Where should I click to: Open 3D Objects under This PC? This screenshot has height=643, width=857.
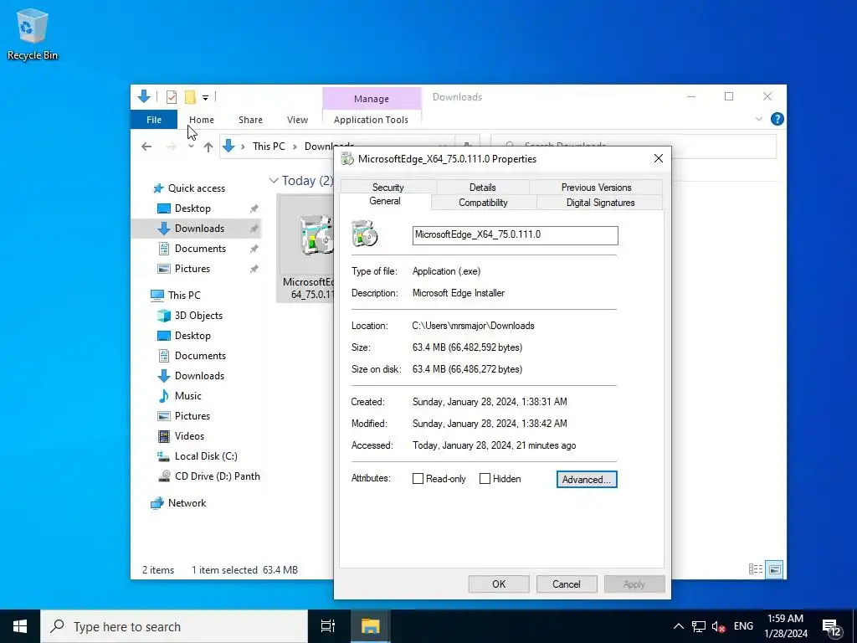click(198, 316)
